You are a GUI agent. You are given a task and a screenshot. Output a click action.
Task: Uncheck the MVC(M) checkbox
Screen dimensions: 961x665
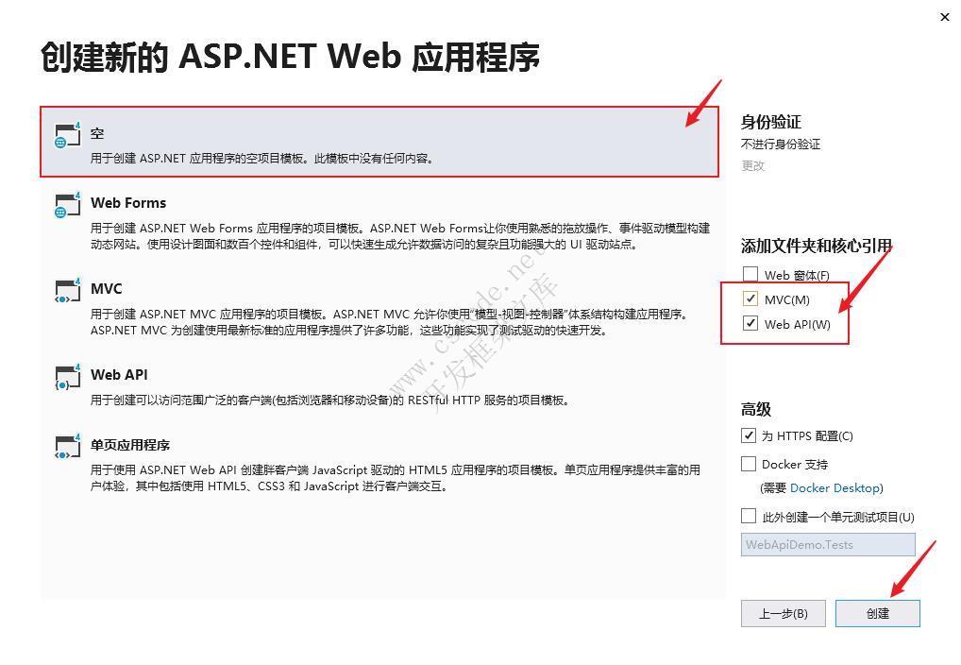coord(751,298)
